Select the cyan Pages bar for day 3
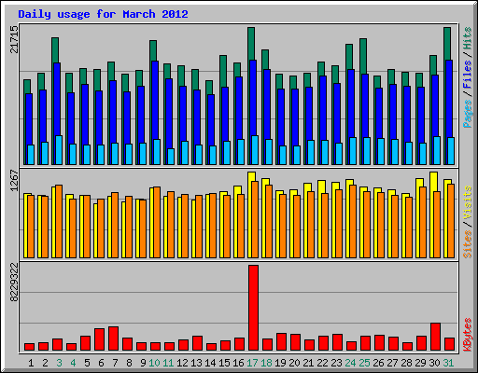478x373 pixels. [59, 150]
